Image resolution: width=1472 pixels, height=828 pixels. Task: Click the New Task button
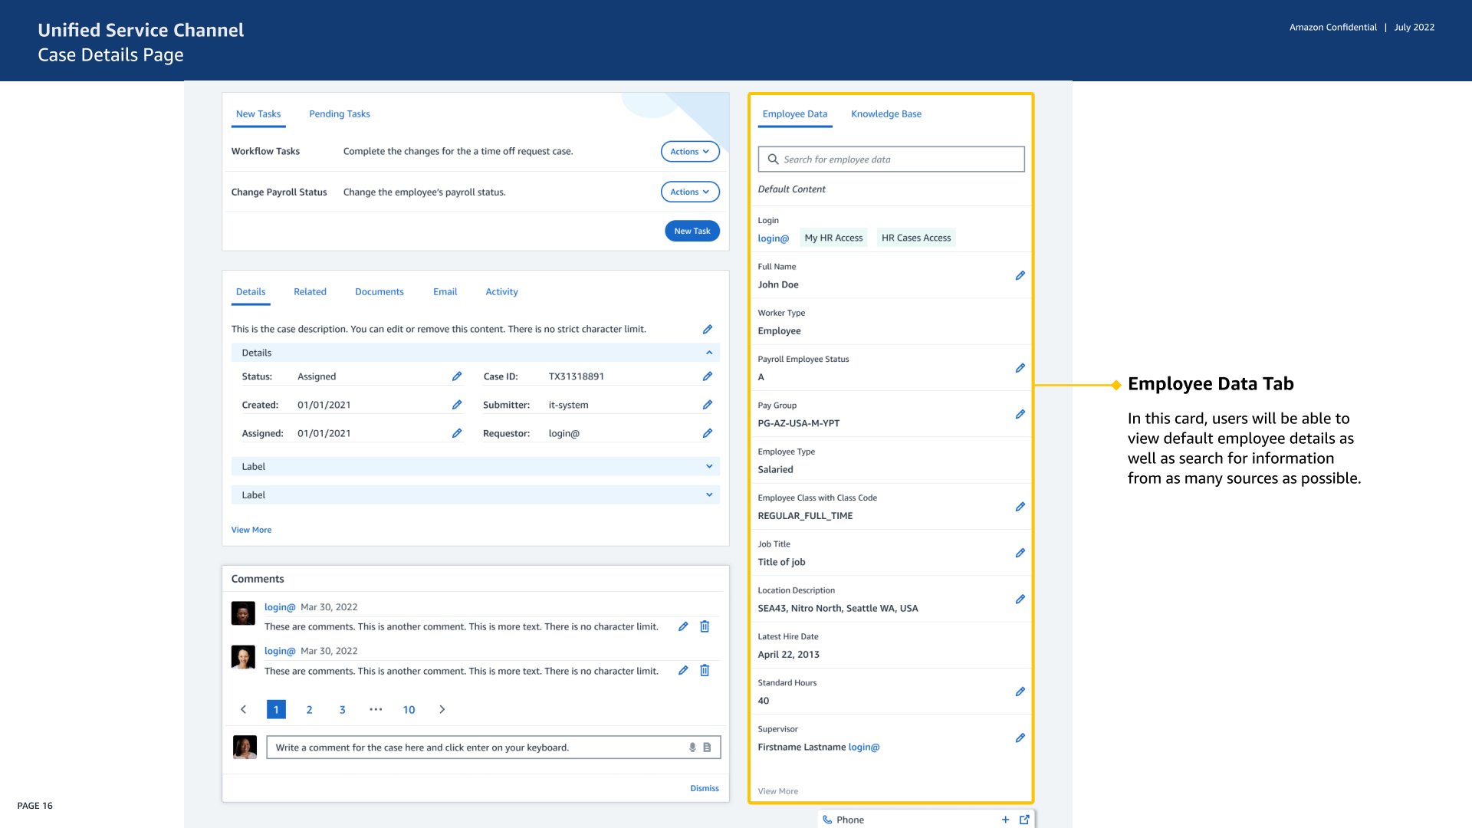692,231
